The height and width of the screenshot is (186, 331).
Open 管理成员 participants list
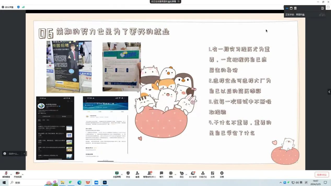point(149,174)
